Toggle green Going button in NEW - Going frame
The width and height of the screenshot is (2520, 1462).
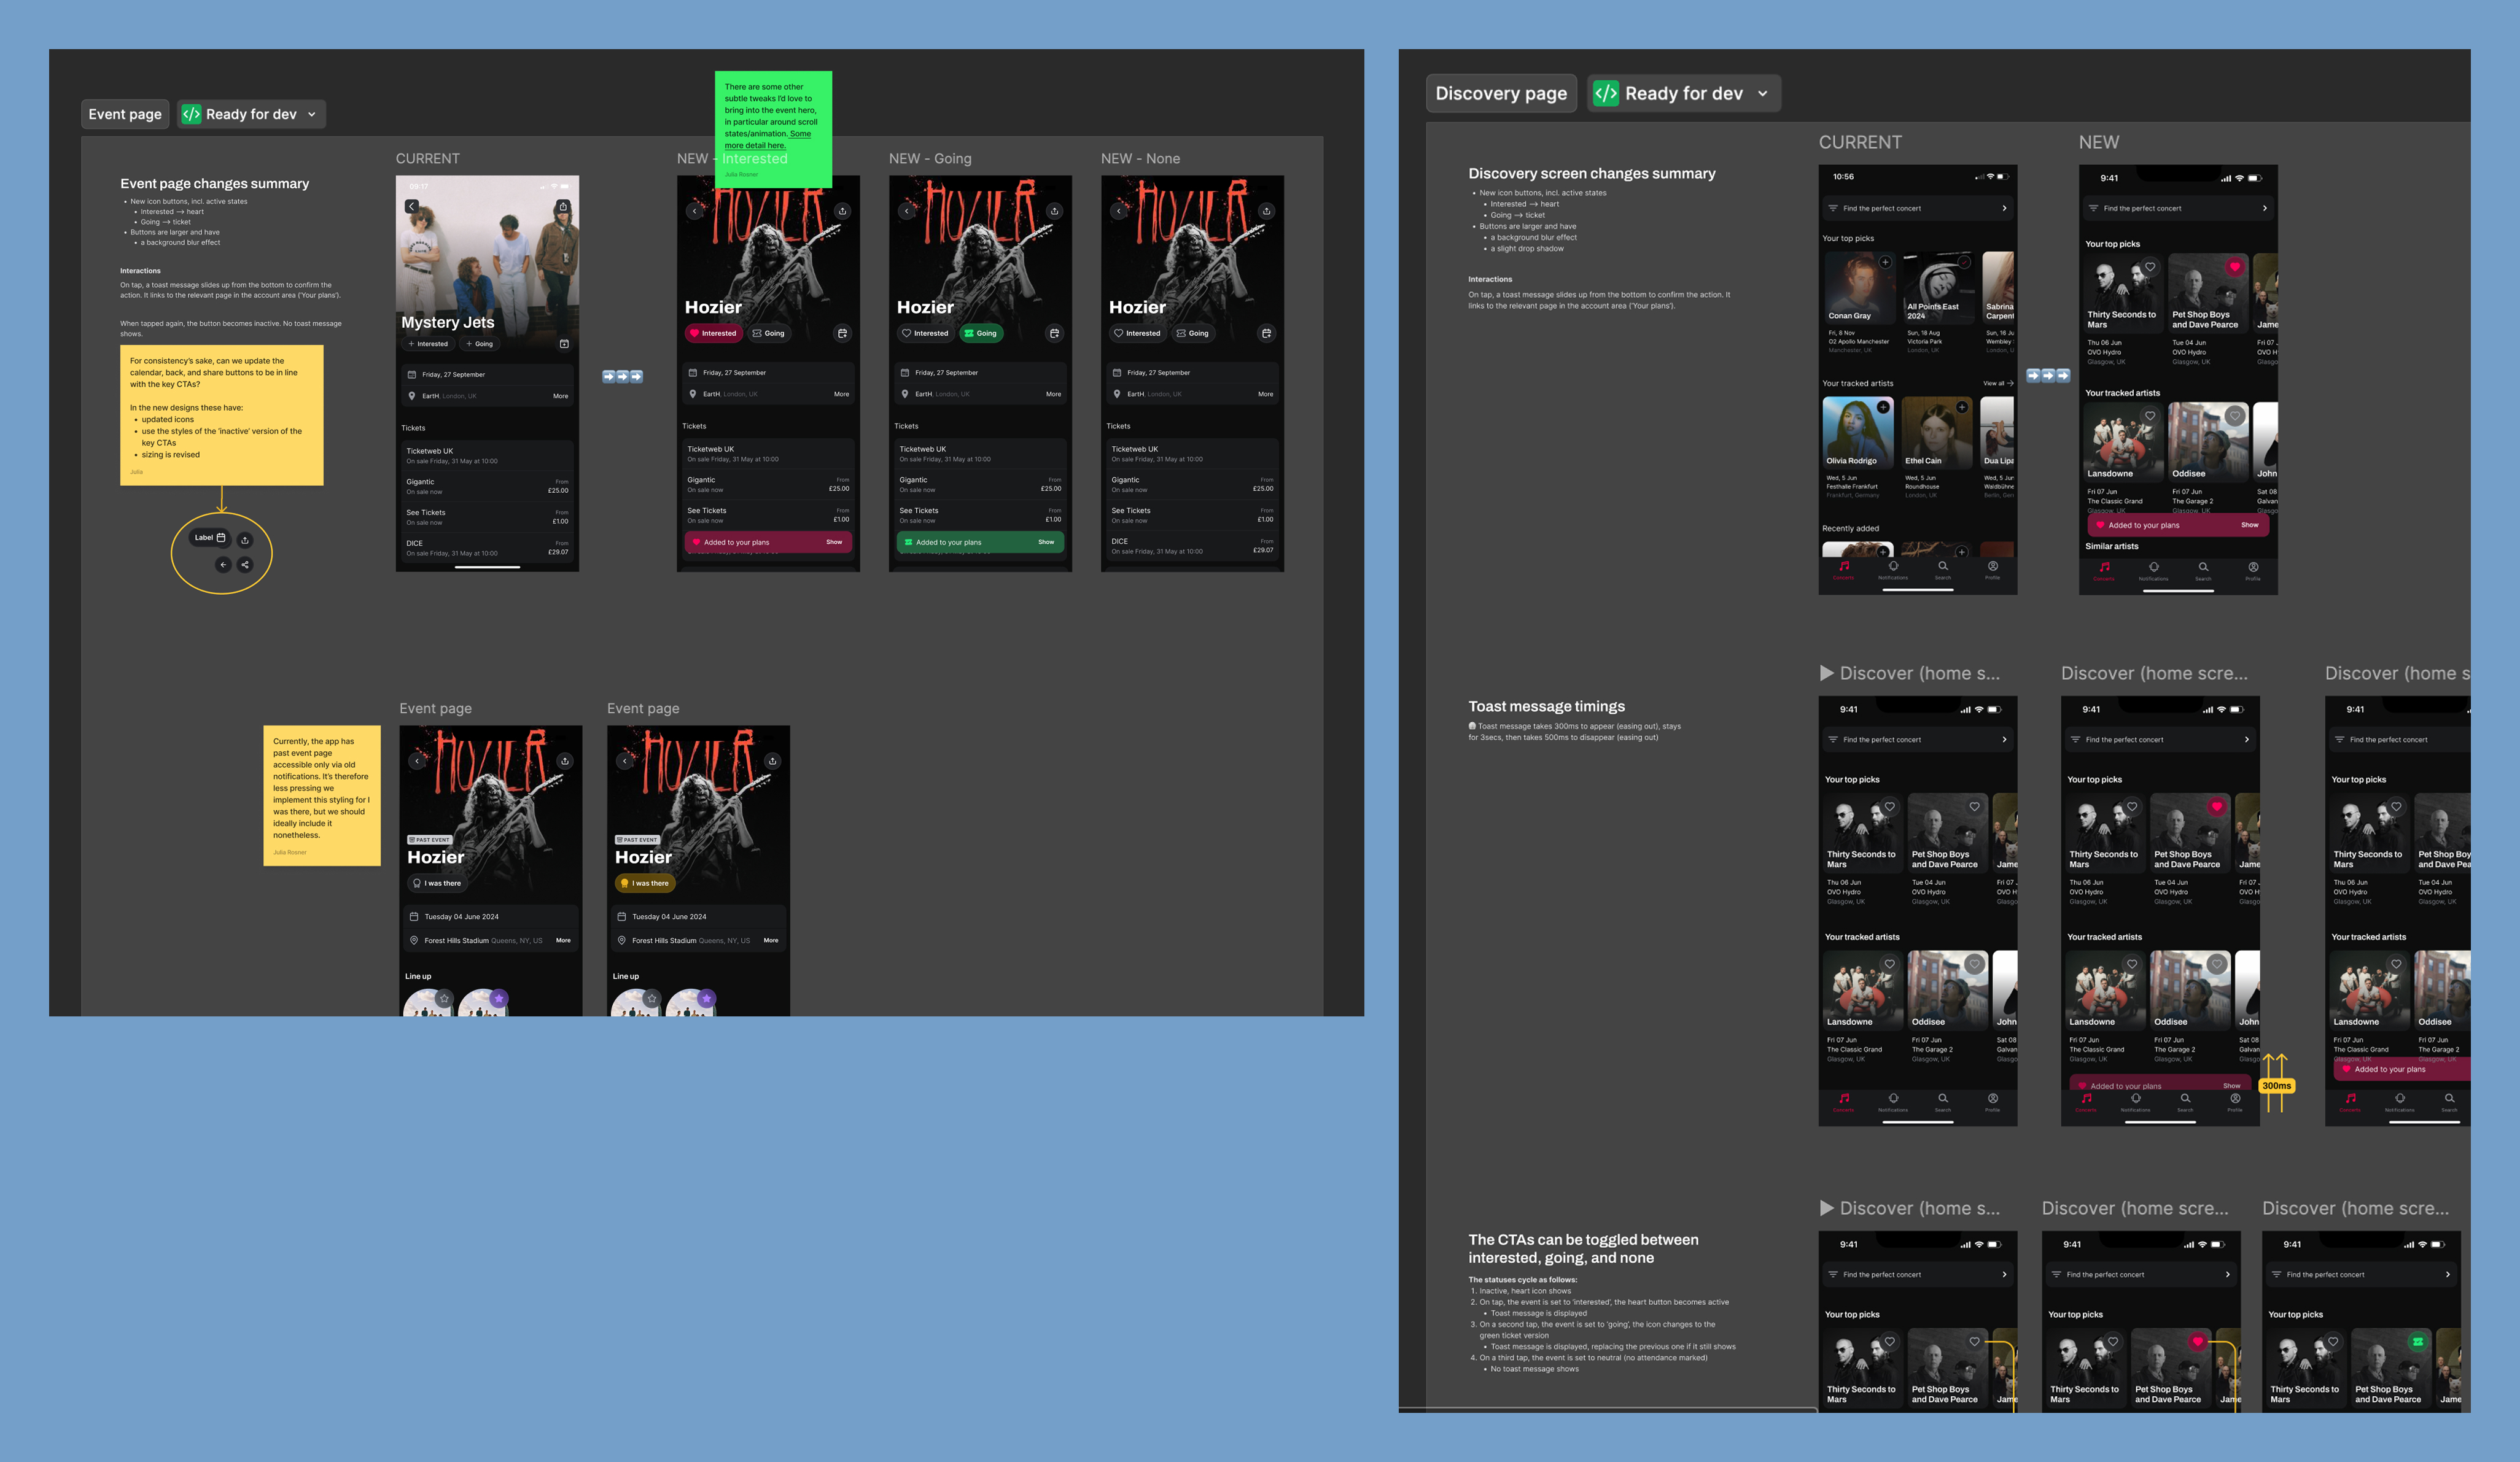point(981,334)
